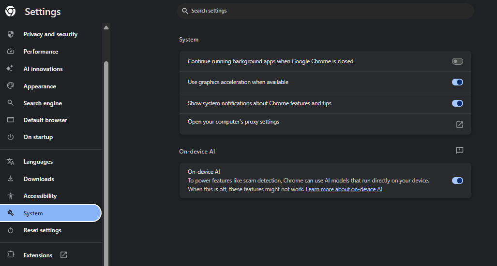This screenshot has height=266, width=497.
Task: Click the On startup power icon
Action: tap(11, 137)
